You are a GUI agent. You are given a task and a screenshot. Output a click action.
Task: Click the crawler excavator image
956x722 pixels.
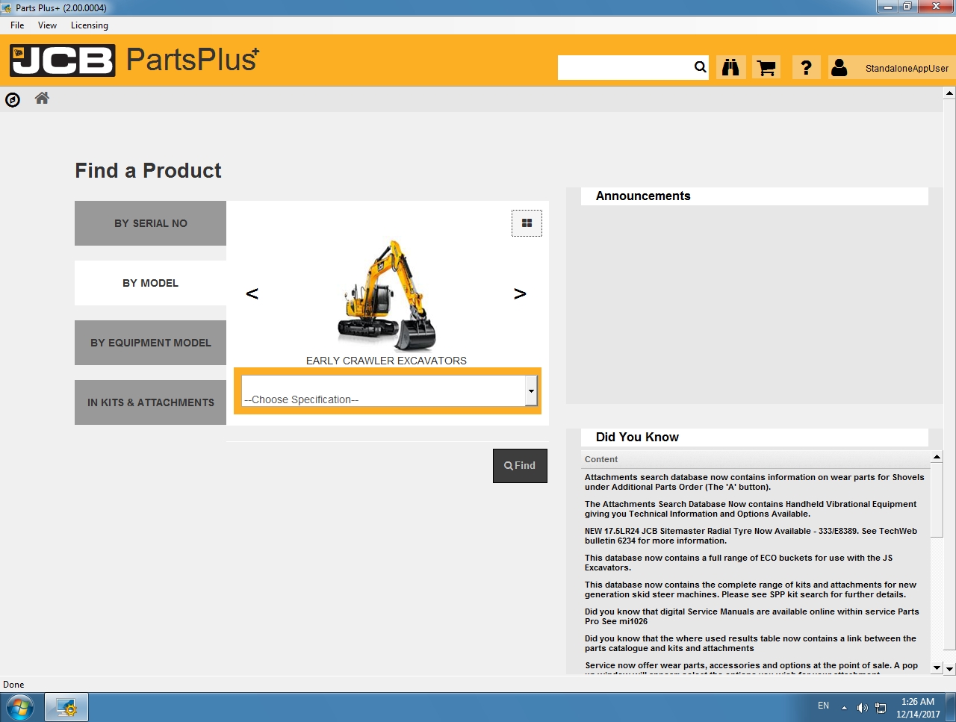click(x=386, y=296)
